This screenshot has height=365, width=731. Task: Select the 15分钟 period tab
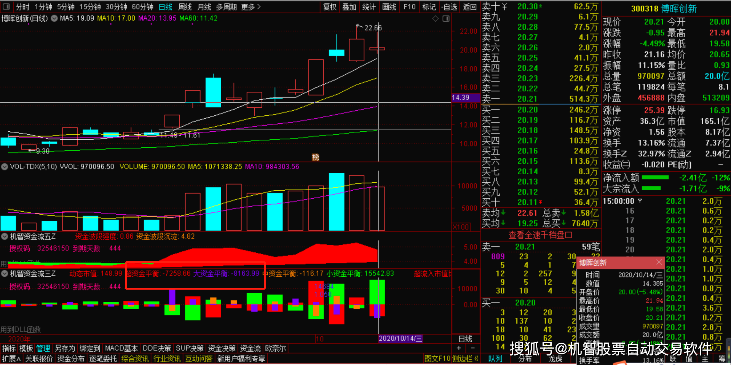(x=90, y=7)
